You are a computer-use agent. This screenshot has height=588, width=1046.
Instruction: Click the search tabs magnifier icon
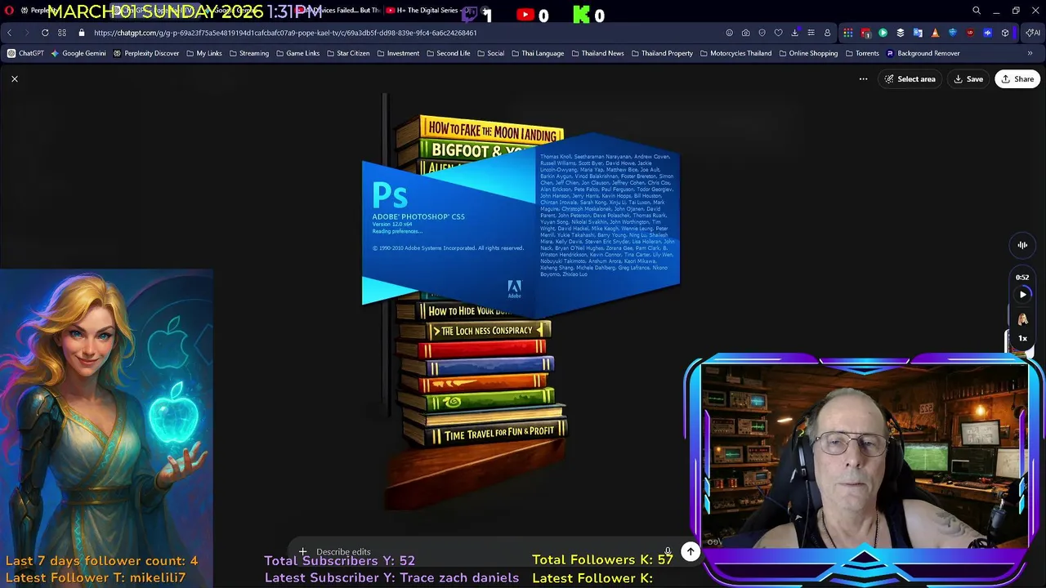tap(977, 11)
